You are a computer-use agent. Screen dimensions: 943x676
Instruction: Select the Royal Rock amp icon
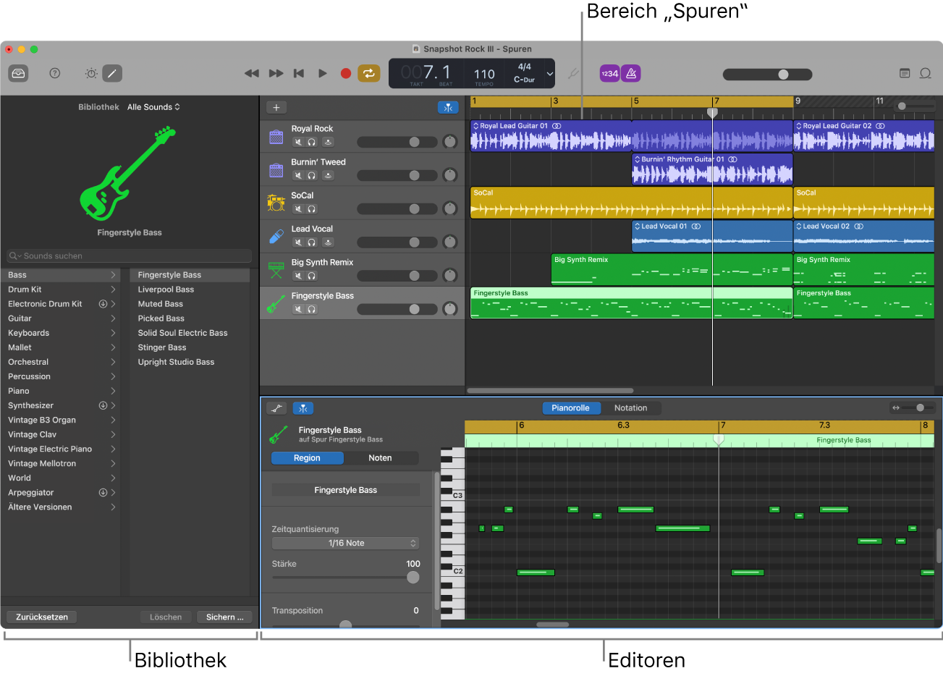coord(276,137)
